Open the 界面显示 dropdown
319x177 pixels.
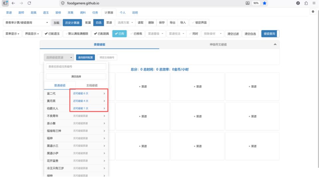click(32, 34)
